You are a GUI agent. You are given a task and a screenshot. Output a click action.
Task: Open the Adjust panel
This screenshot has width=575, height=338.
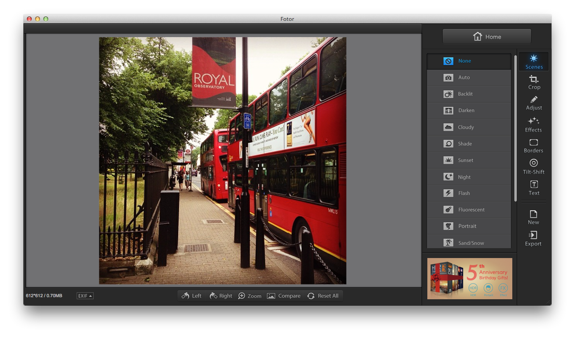pos(534,103)
